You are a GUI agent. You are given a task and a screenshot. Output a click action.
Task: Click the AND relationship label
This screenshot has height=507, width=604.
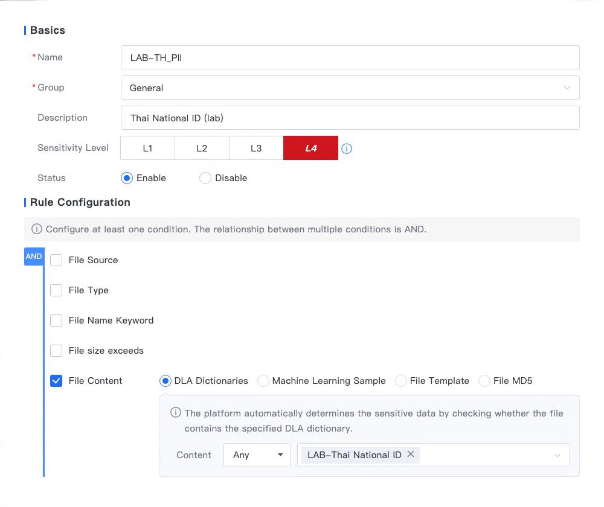point(34,257)
